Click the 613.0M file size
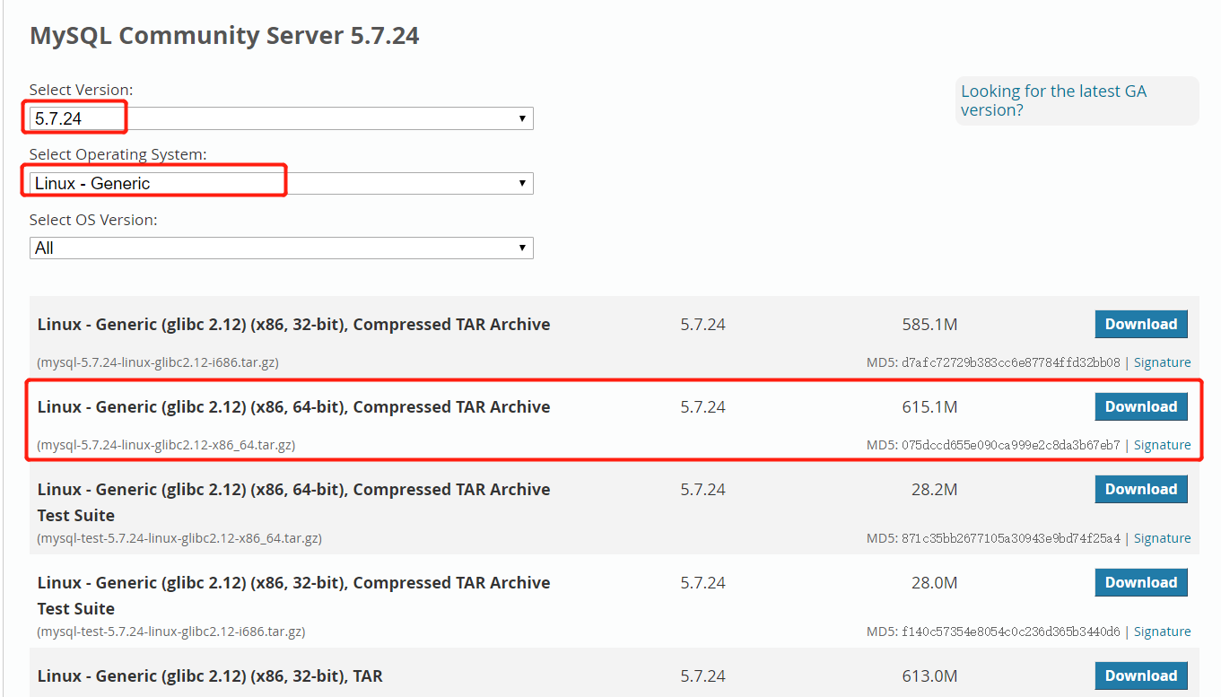The image size is (1221, 697). point(929,676)
